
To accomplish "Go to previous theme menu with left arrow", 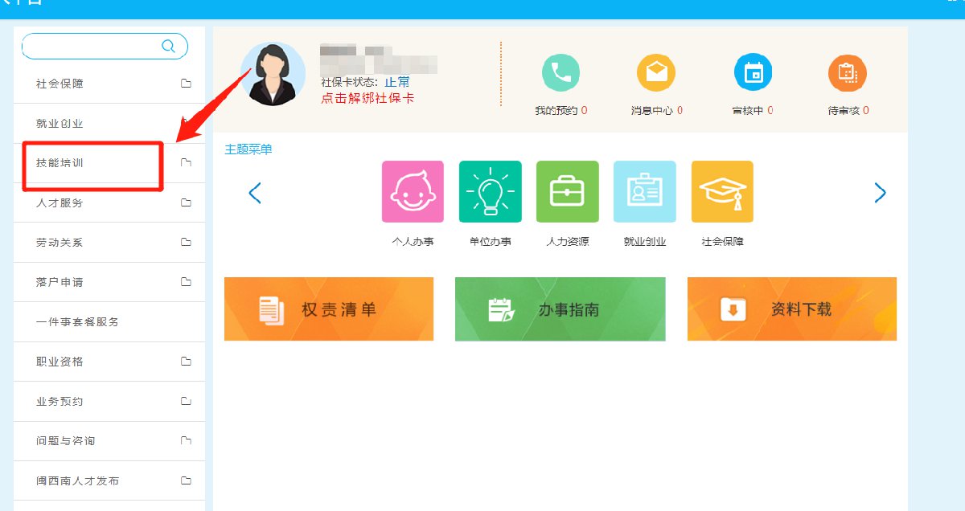I will 255,193.
